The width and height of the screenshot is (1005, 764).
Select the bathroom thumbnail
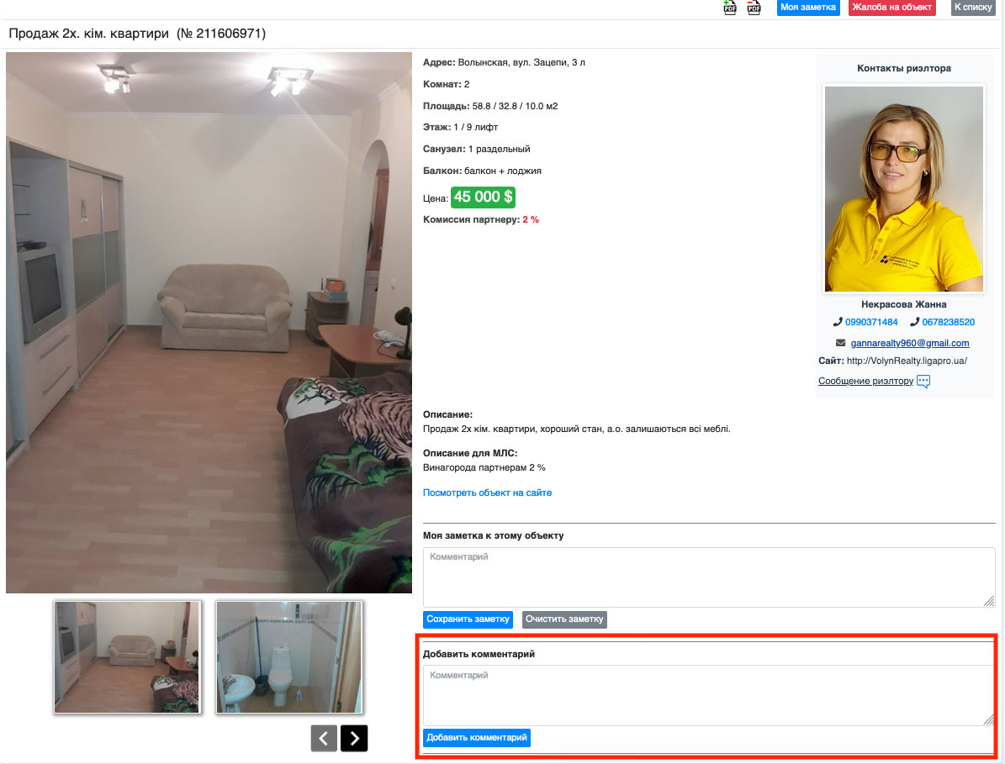(289, 656)
